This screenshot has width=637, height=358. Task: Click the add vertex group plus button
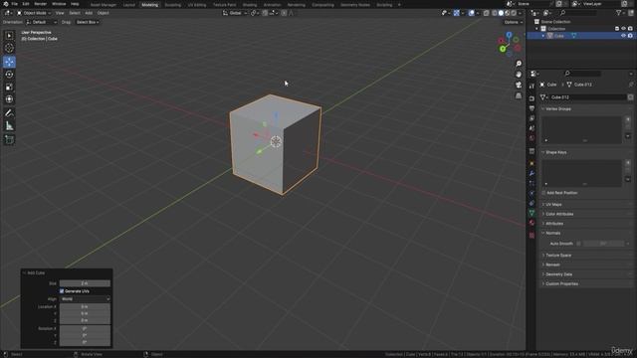pos(628,119)
